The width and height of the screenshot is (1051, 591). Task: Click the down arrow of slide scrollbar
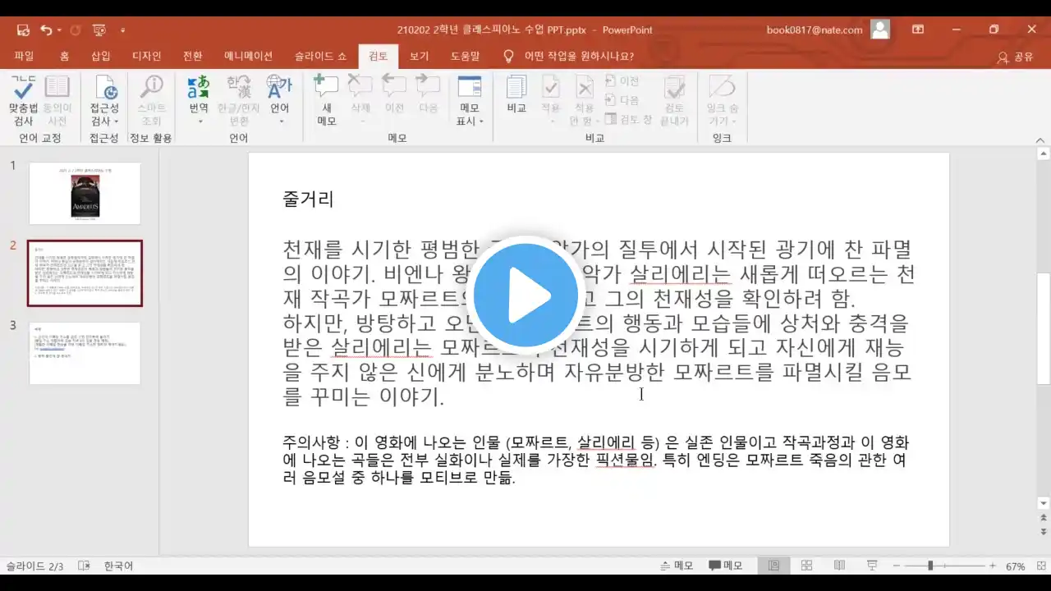pos(1044,502)
